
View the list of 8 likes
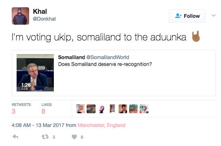pyautogui.click(x=47, y=108)
